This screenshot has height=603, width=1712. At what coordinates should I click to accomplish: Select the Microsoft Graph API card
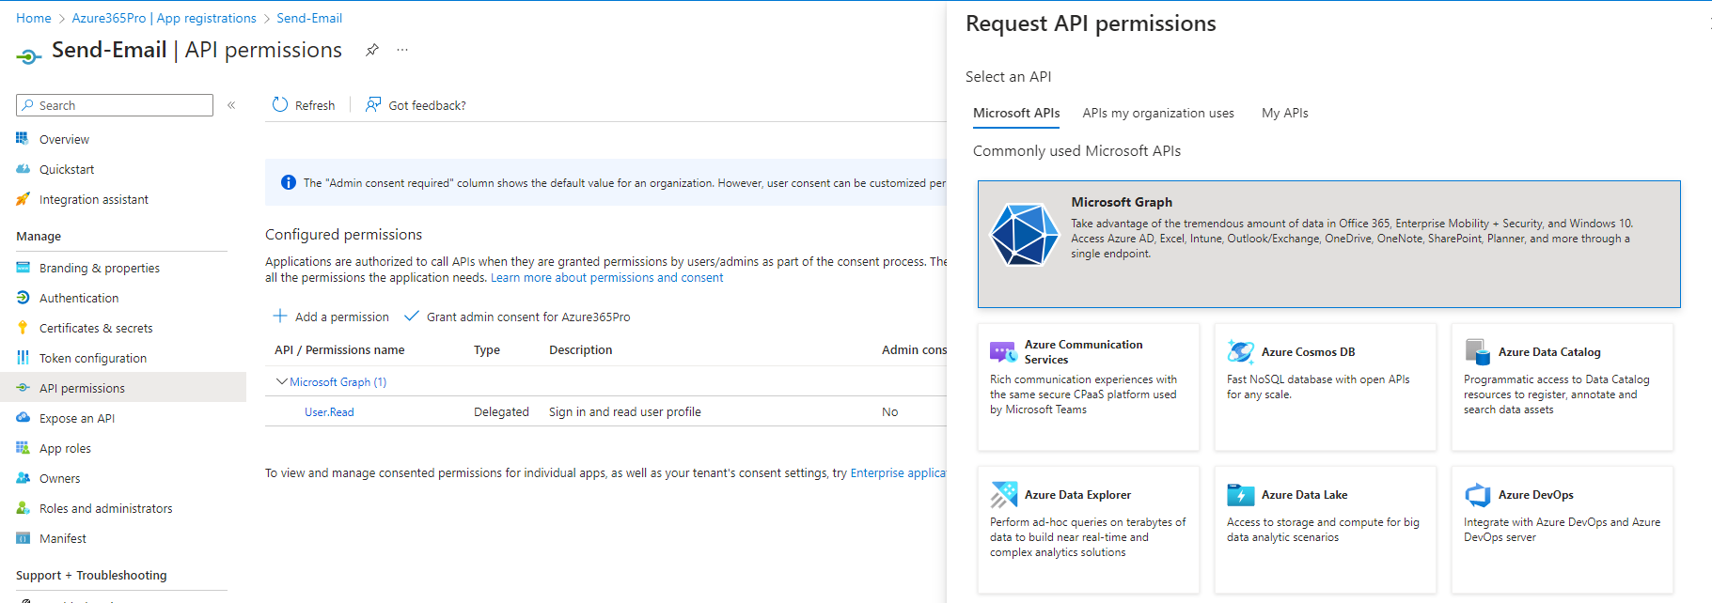click(1328, 244)
